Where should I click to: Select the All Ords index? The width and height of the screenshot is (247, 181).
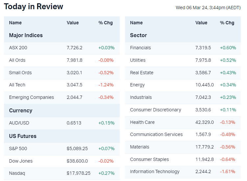pyautogui.click(x=17, y=60)
